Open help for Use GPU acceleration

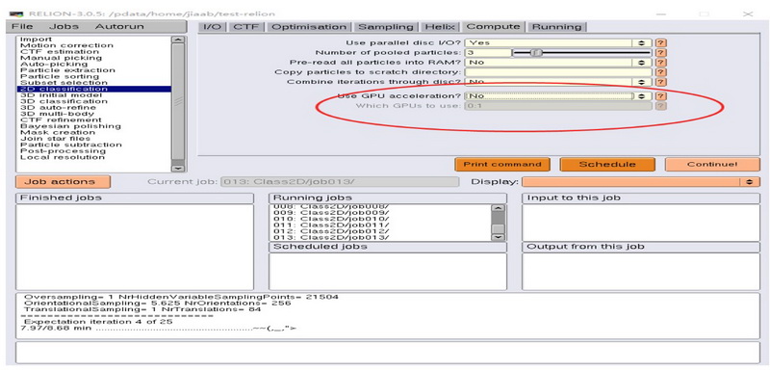click(661, 96)
